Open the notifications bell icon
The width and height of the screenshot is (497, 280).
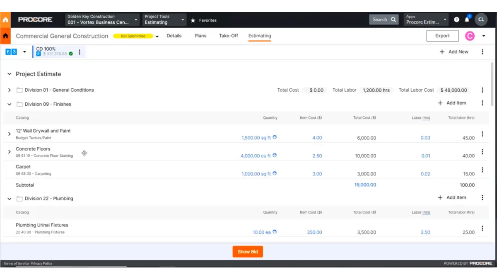[x=467, y=19]
